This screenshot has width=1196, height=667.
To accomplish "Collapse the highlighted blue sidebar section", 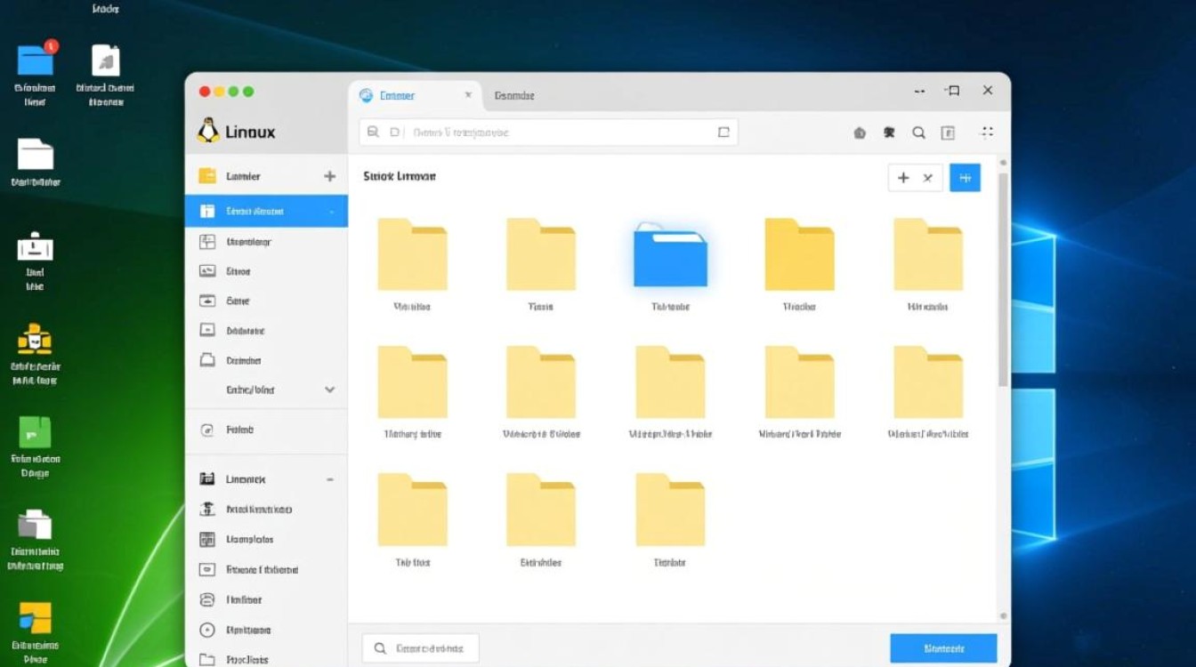I will click(x=329, y=211).
